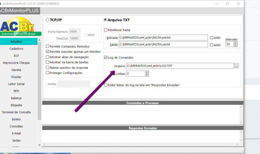Screen dimensions: 260x154
Task: Uncheck Permite executar apenas um Monitor
Action: pyautogui.click(x=47, y=52)
